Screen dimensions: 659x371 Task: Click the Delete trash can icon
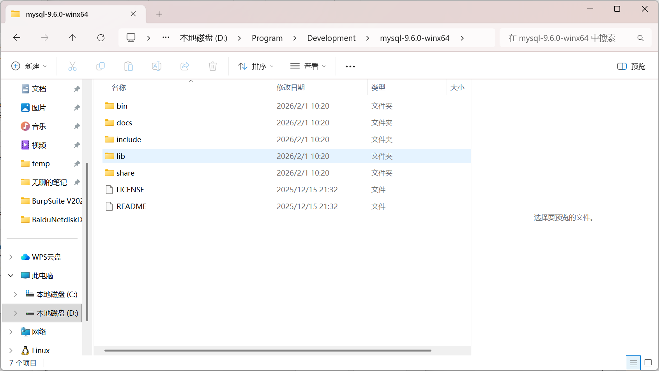point(213,66)
